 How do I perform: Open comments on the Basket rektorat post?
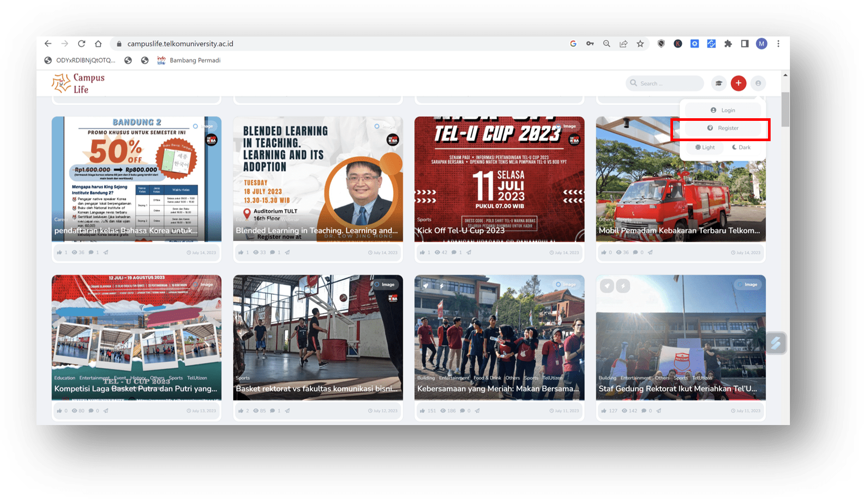pos(272,411)
